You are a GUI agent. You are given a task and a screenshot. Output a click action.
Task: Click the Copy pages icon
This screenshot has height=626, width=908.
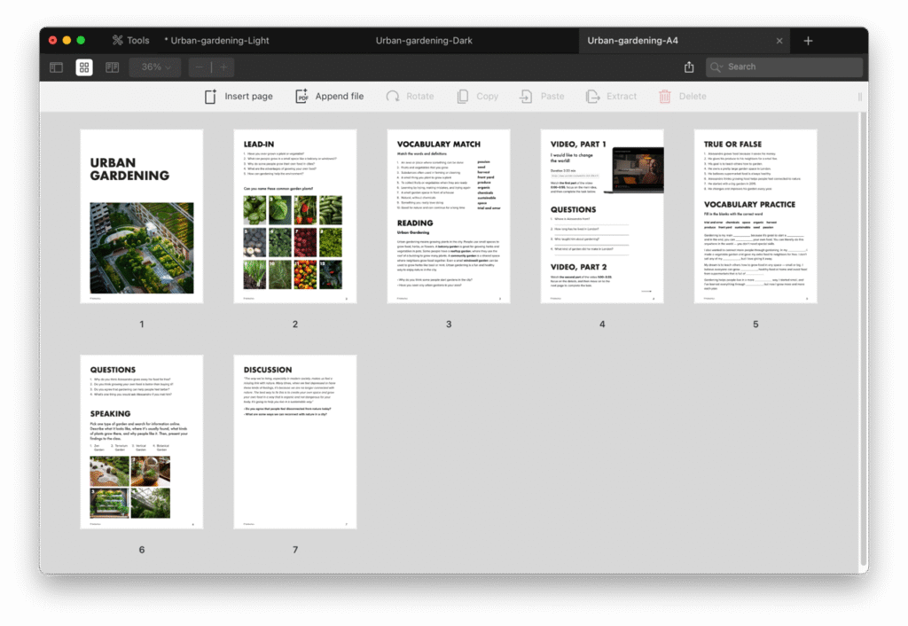click(x=463, y=97)
